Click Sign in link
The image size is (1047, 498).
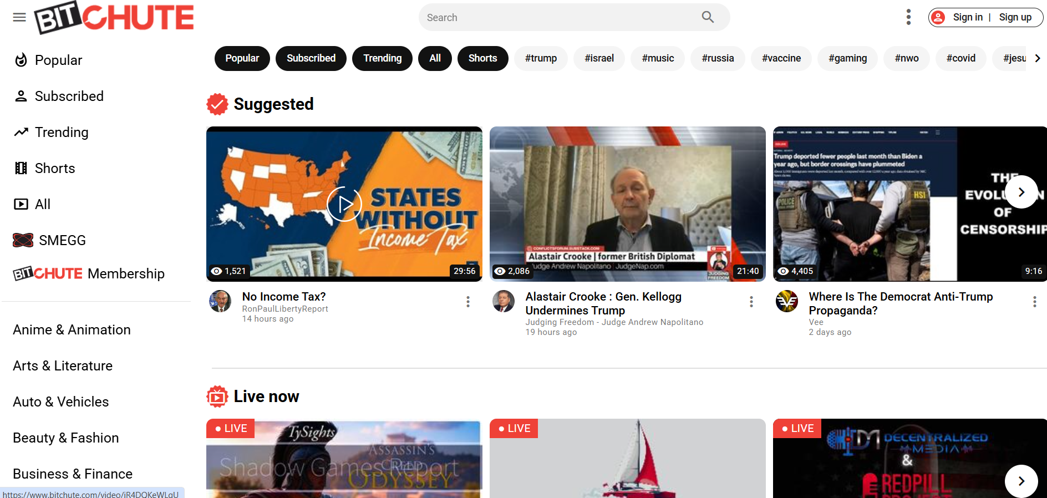968,17
